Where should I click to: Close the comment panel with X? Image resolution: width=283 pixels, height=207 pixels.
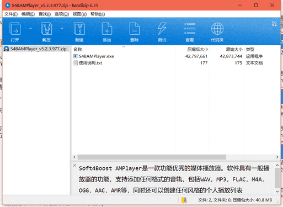coord(74,165)
